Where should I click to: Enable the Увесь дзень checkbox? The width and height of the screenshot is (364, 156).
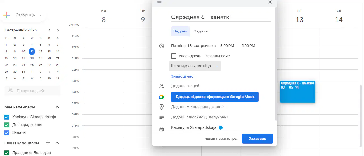[174, 56]
